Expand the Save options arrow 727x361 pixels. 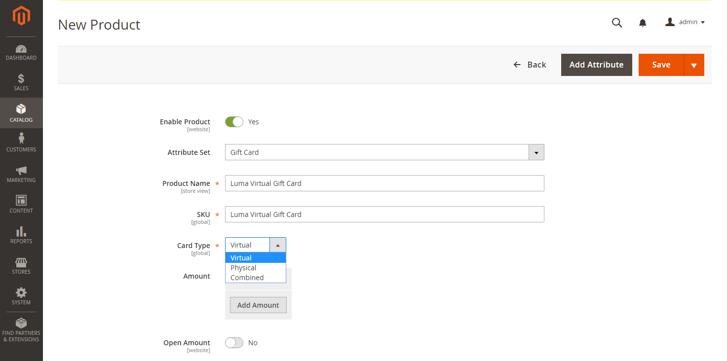coord(694,65)
